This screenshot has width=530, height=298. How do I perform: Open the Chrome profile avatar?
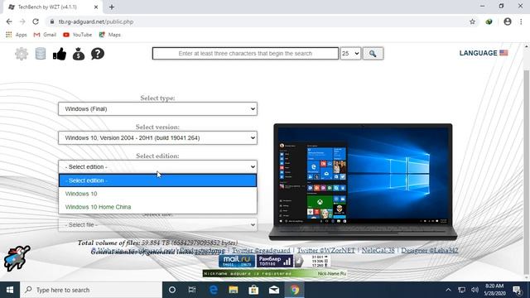tap(508, 22)
